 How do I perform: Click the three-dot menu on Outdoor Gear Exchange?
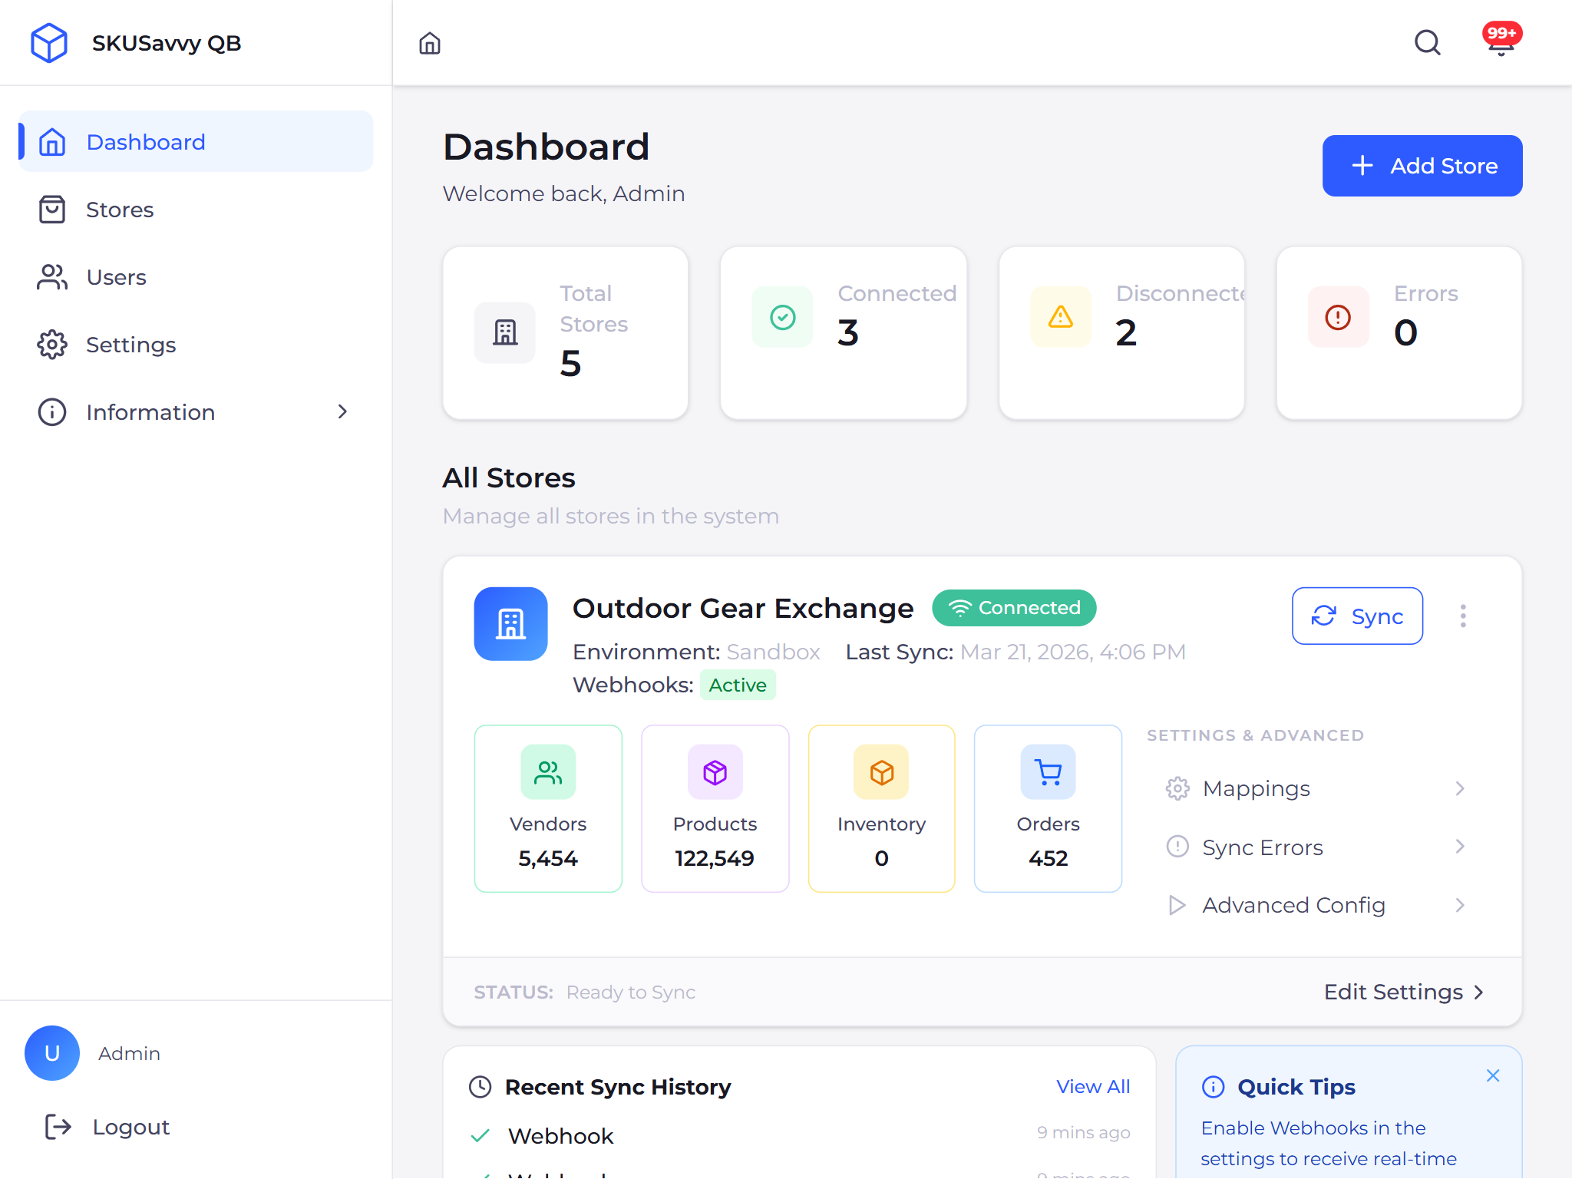1463,616
